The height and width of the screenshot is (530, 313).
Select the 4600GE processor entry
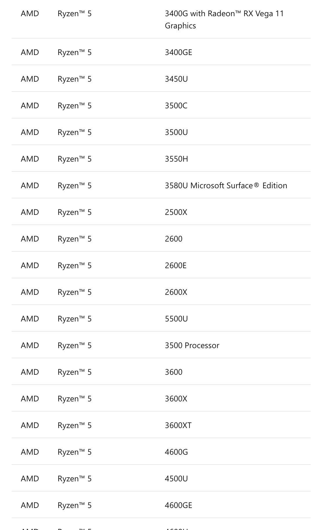point(178,505)
